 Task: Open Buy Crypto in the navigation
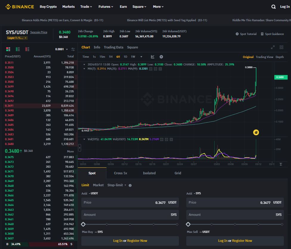tap(48, 7)
